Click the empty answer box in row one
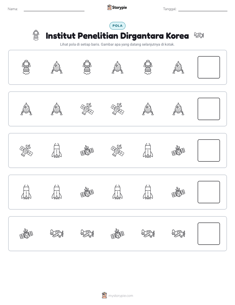Screen dimensions: 235x305 [x=209, y=67]
